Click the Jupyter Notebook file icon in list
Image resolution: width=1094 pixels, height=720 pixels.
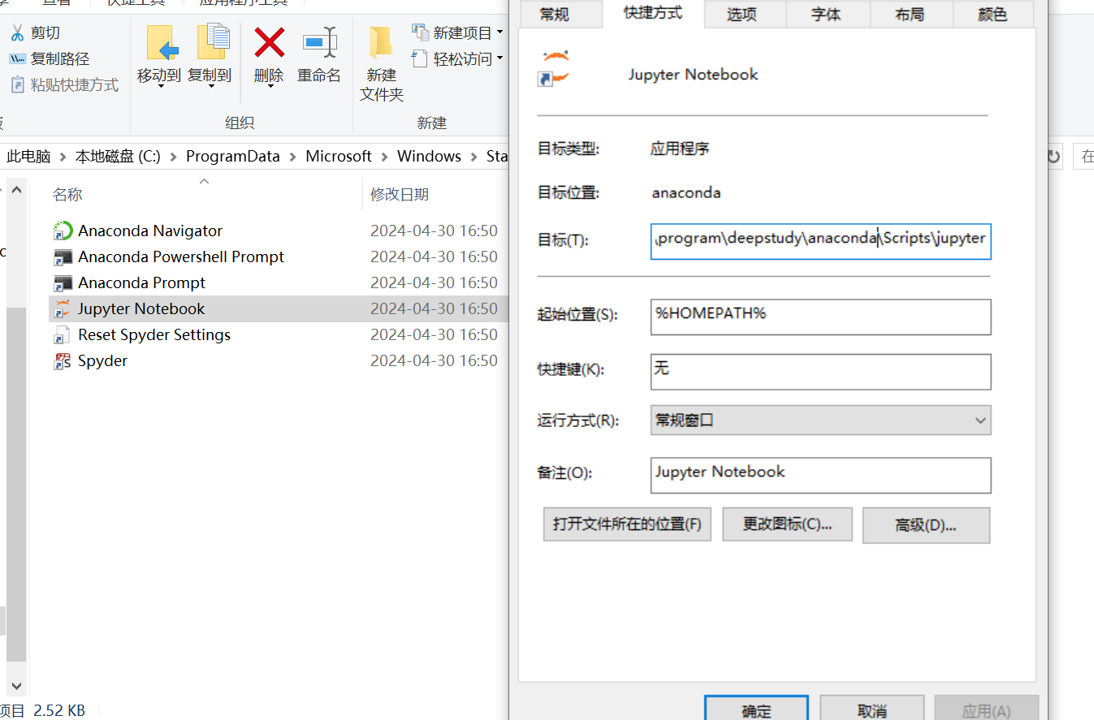(63, 309)
